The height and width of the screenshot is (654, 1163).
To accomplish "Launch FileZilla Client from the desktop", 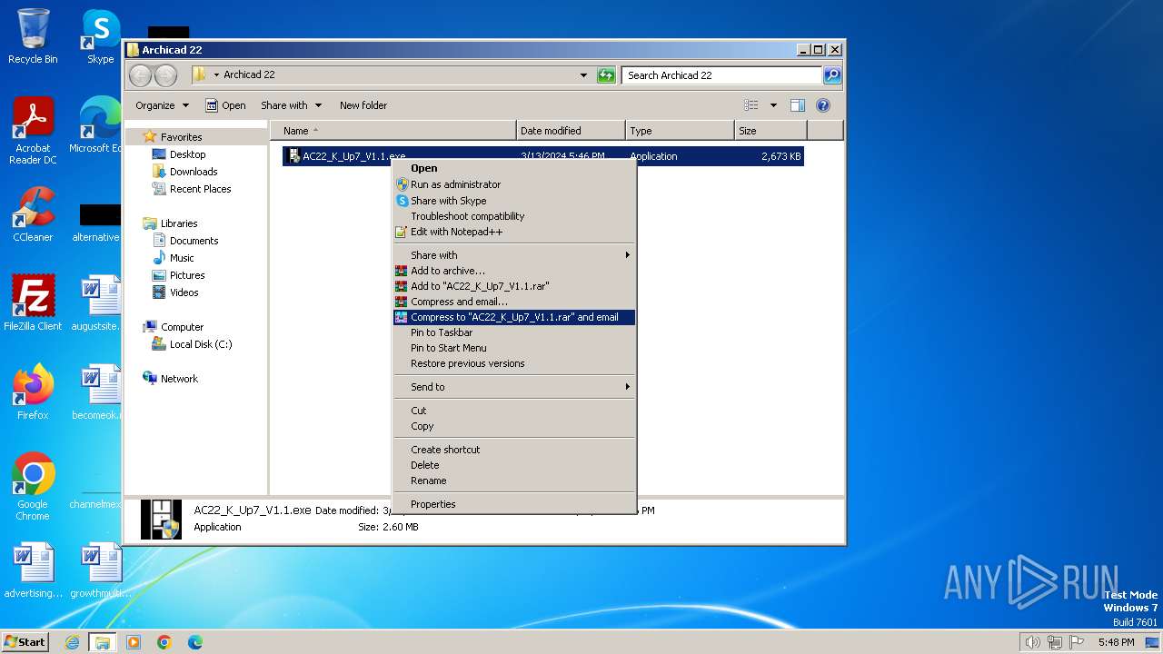I will [33, 303].
